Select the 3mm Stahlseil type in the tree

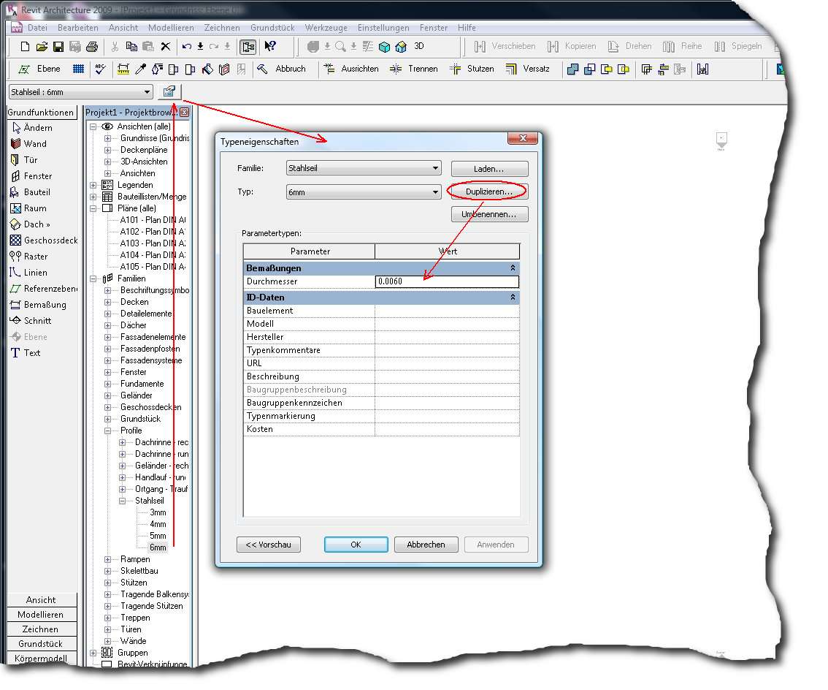pos(158,512)
